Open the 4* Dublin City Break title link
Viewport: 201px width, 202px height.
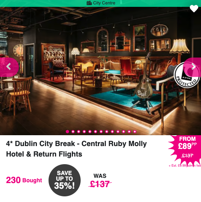[x=76, y=149]
